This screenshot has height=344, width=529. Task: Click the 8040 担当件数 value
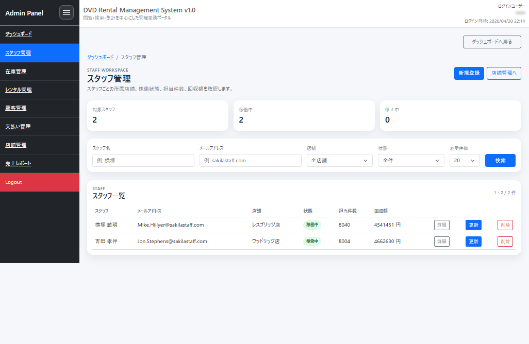344,225
